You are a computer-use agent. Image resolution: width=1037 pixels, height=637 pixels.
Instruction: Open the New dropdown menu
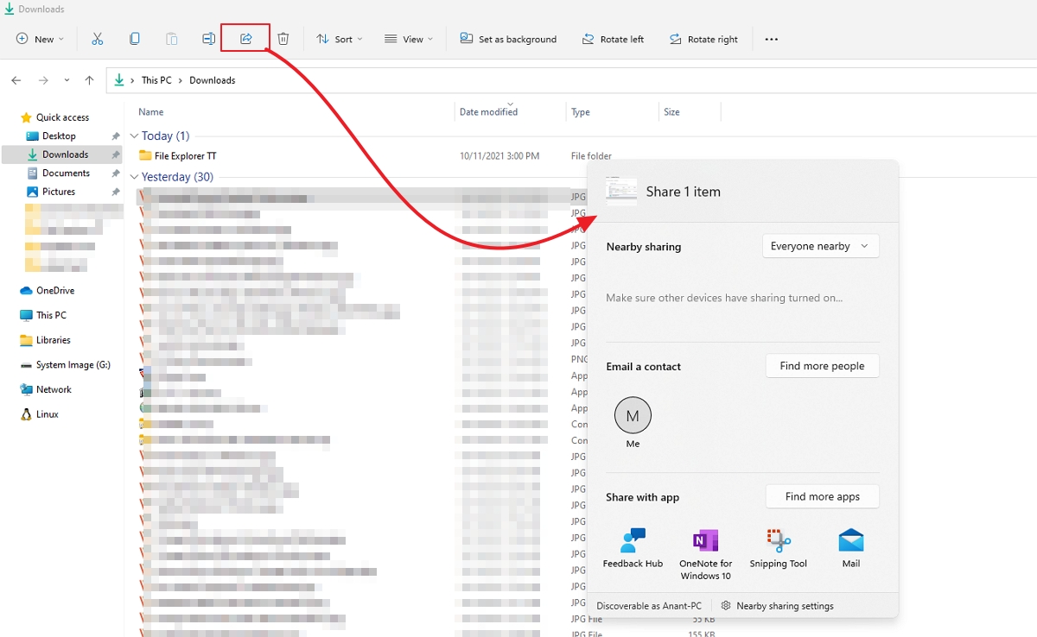pos(40,39)
